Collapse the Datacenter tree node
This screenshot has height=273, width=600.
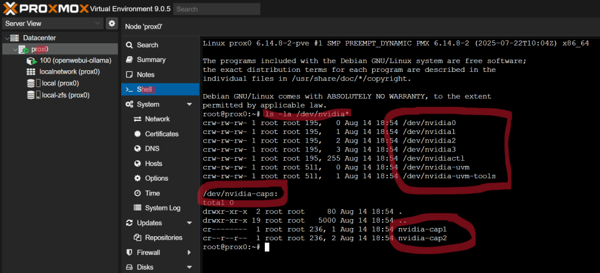7,38
